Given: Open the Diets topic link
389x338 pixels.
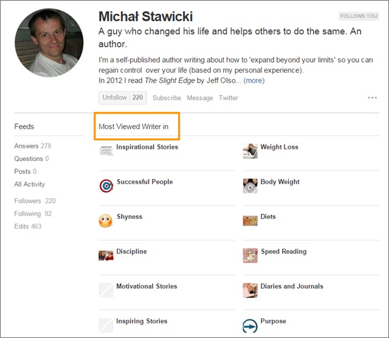Looking at the screenshot, I should 268,216.
